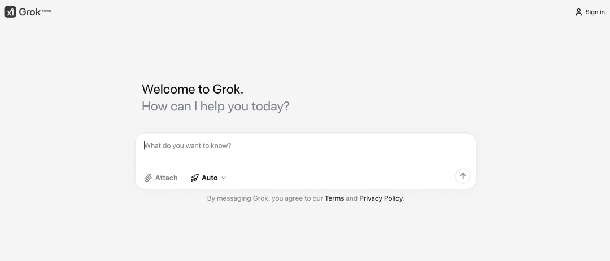Image resolution: width=610 pixels, height=261 pixels.
Task: Click the xAI Grok logo icon
Action: (10, 12)
